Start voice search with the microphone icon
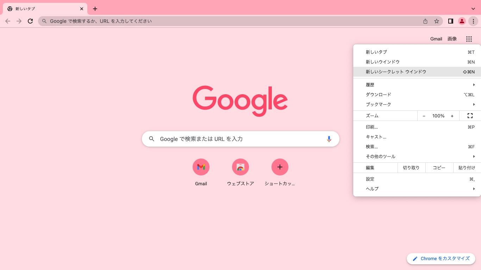481x270 pixels. pos(329,139)
